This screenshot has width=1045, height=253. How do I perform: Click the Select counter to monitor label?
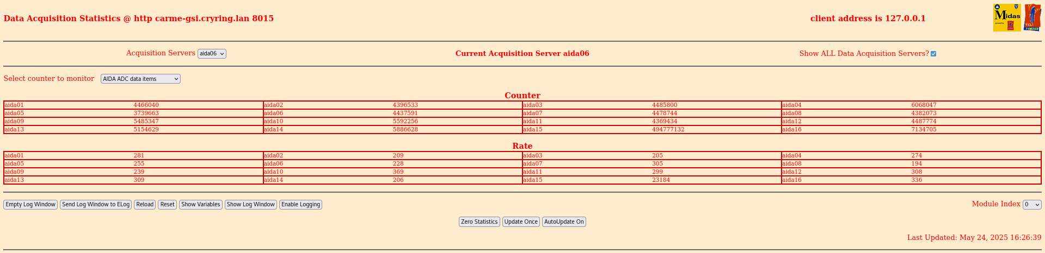[49, 79]
